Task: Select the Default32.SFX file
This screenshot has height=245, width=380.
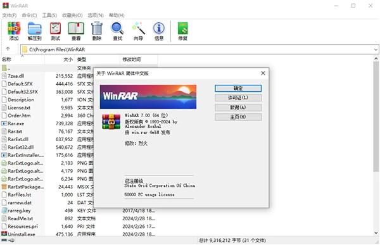Action: pos(23,92)
